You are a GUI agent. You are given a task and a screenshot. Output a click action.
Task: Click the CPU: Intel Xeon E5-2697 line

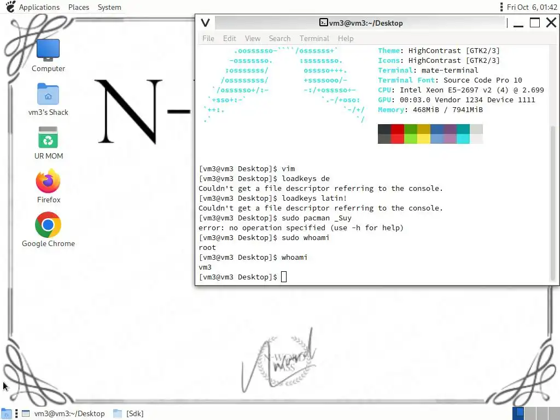pos(460,90)
